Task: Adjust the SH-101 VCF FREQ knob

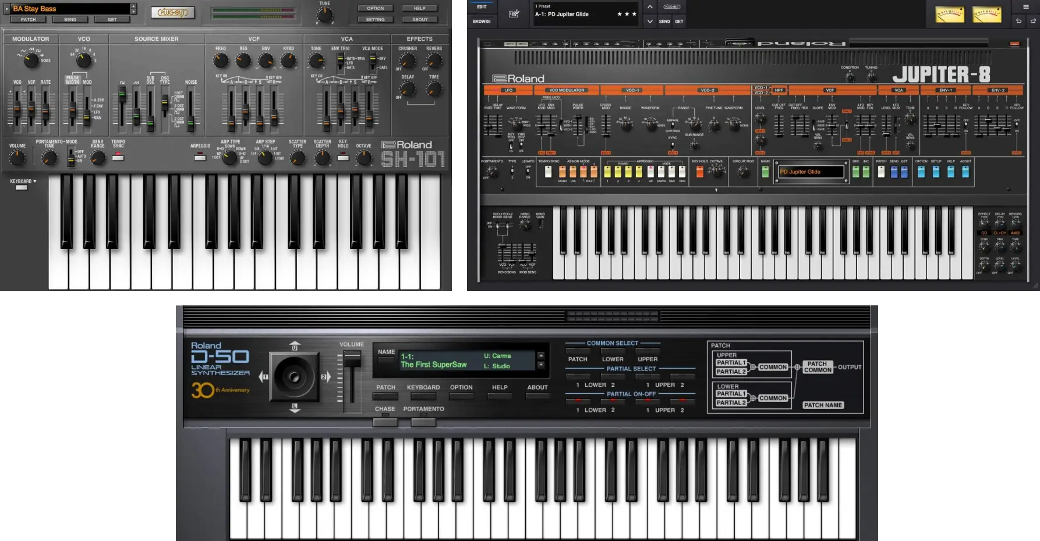Action: (221, 60)
